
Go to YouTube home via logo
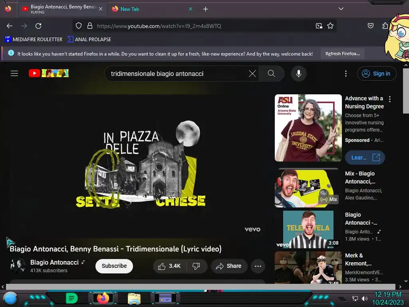pyautogui.click(x=48, y=73)
